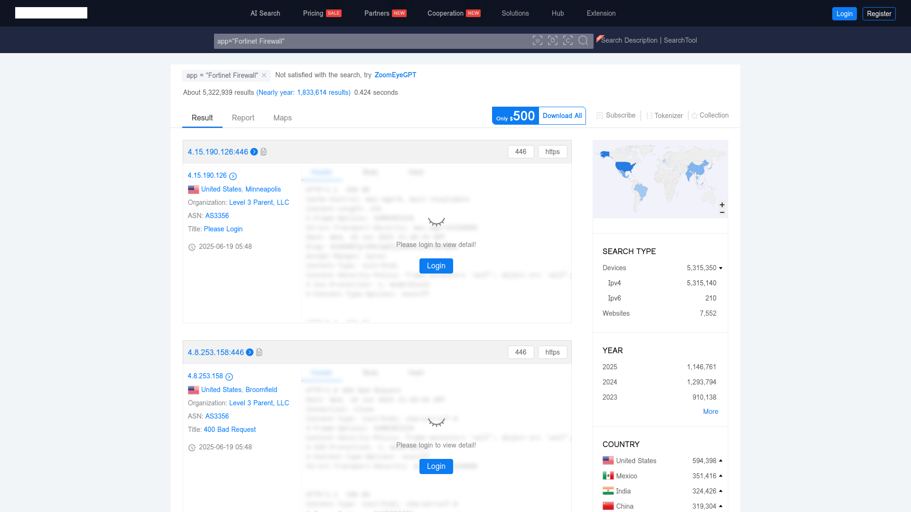The image size is (911, 512).
Task: Show More years in YEAR filter
Action: coord(710,411)
